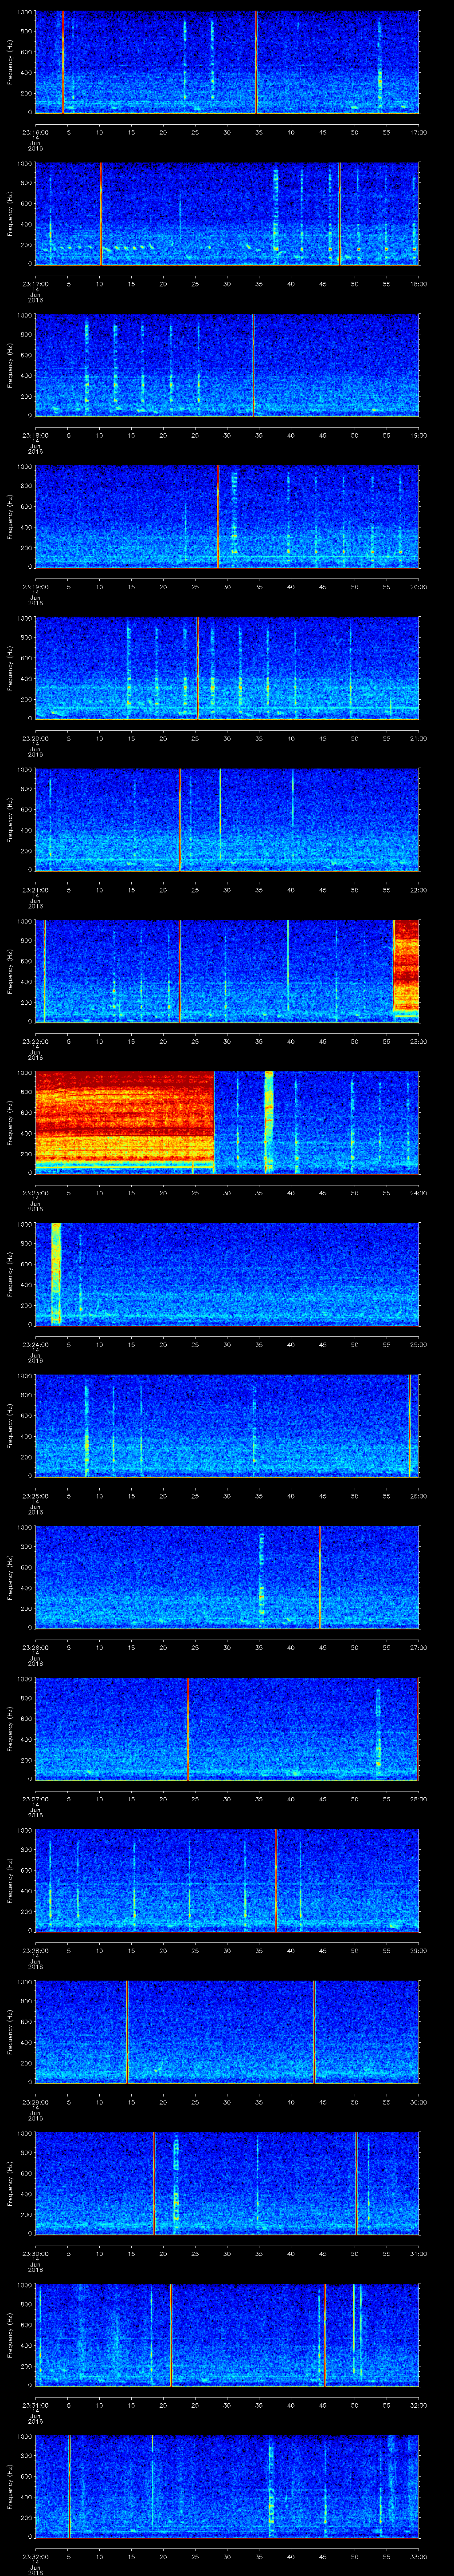
Task: Click the 23:30:00 start time label
Action: [35, 2253]
